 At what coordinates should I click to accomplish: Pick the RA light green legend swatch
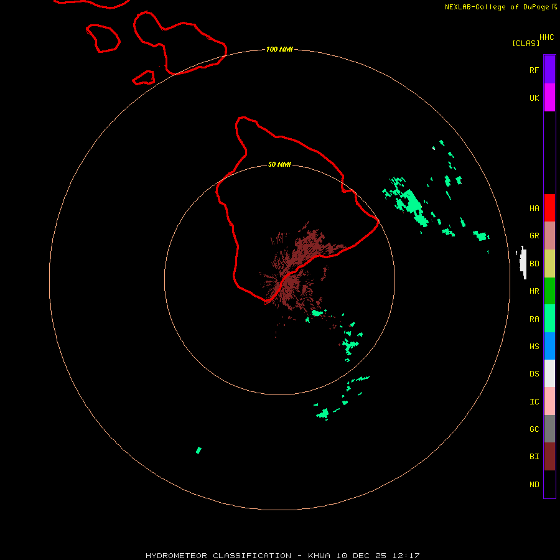click(x=549, y=319)
